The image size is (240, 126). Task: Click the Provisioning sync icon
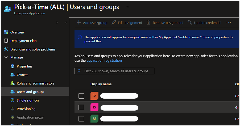[13, 109]
